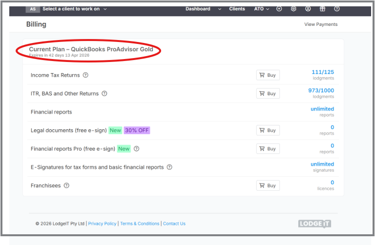The width and height of the screenshot is (375, 245).
Task: Click help icon beside Financial reports Pro
Action: (x=136, y=149)
